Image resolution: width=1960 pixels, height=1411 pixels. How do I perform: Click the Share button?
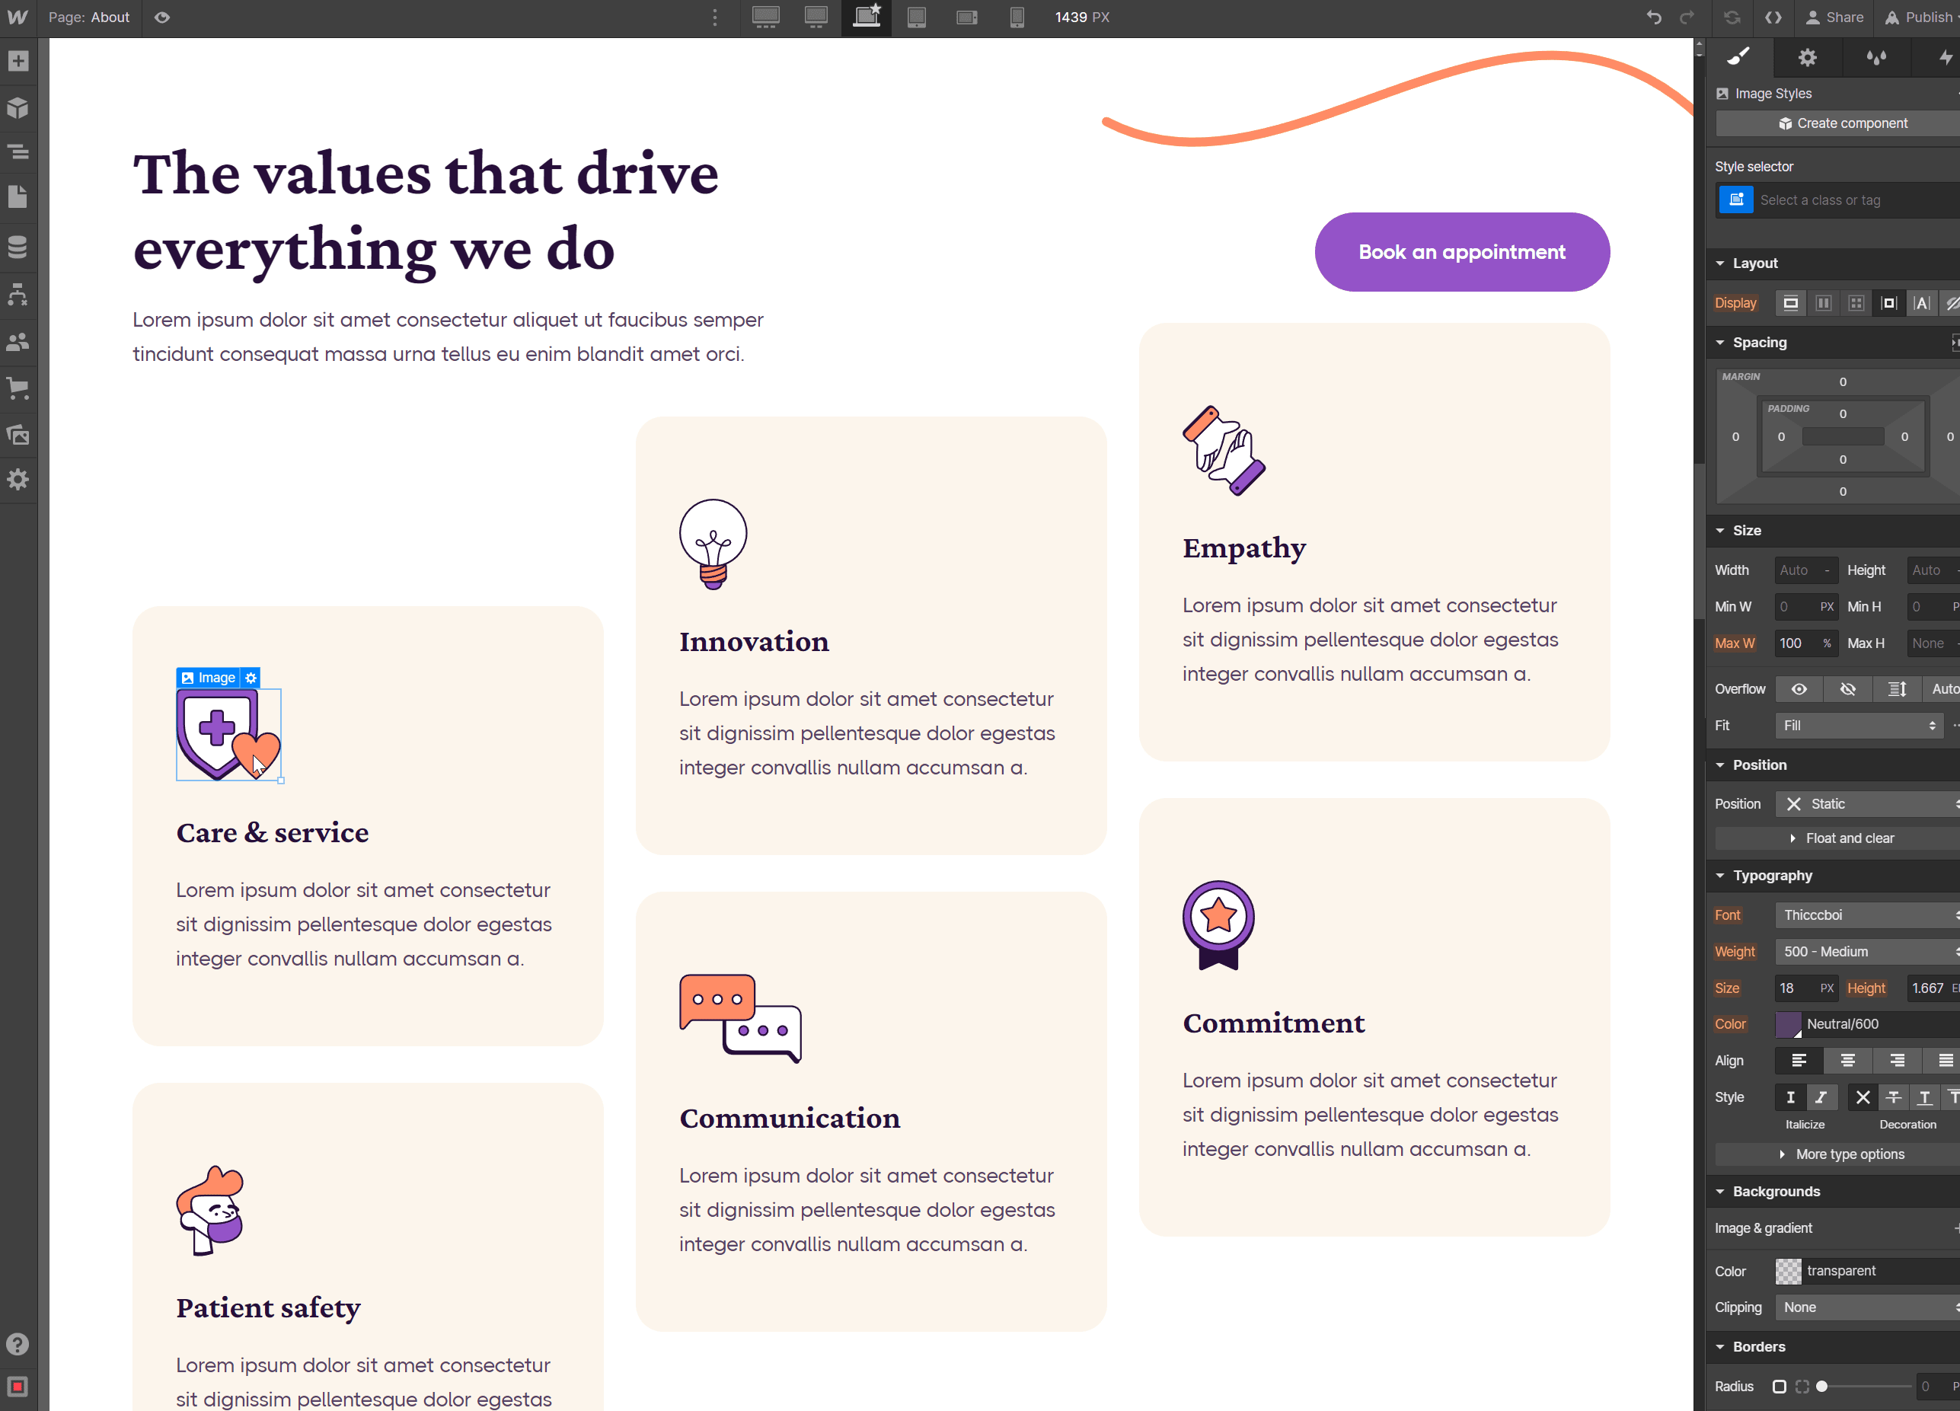1836,18
